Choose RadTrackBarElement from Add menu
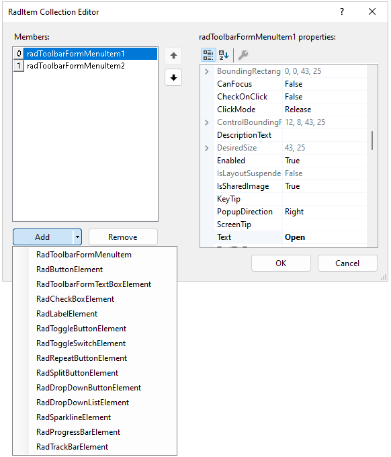The height and width of the screenshot is (457, 391). [95, 447]
